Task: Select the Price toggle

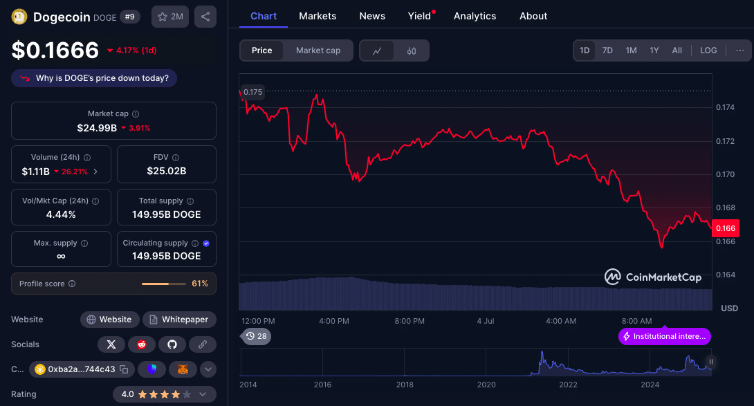Action: pyautogui.click(x=261, y=50)
